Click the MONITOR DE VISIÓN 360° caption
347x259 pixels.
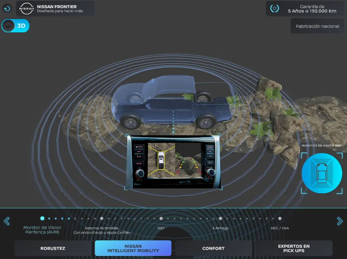click(321, 146)
